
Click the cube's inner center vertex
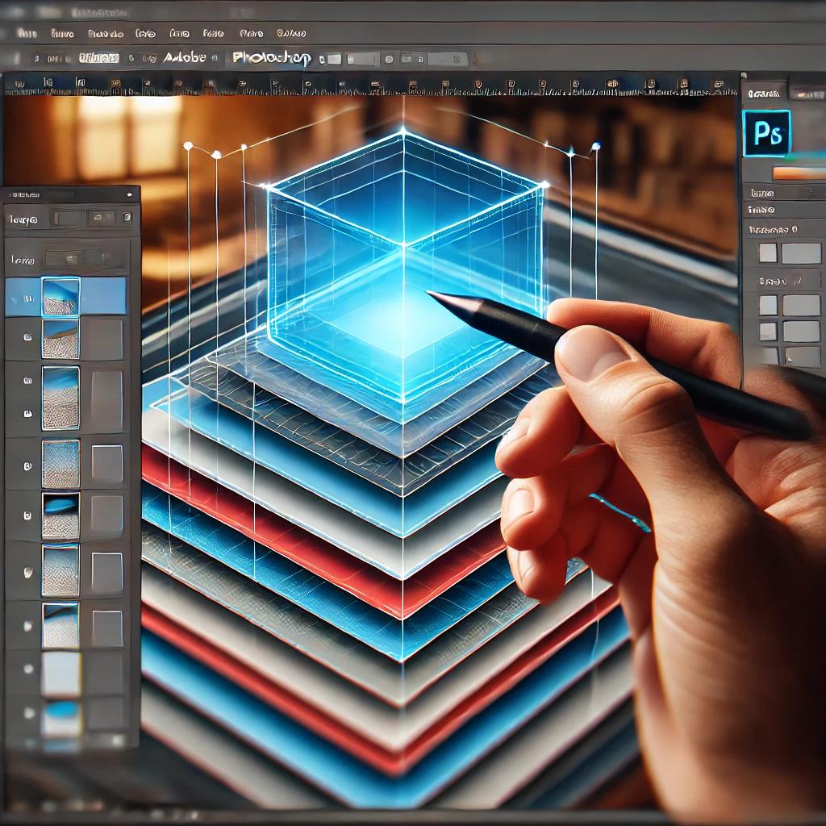pyautogui.click(x=403, y=245)
